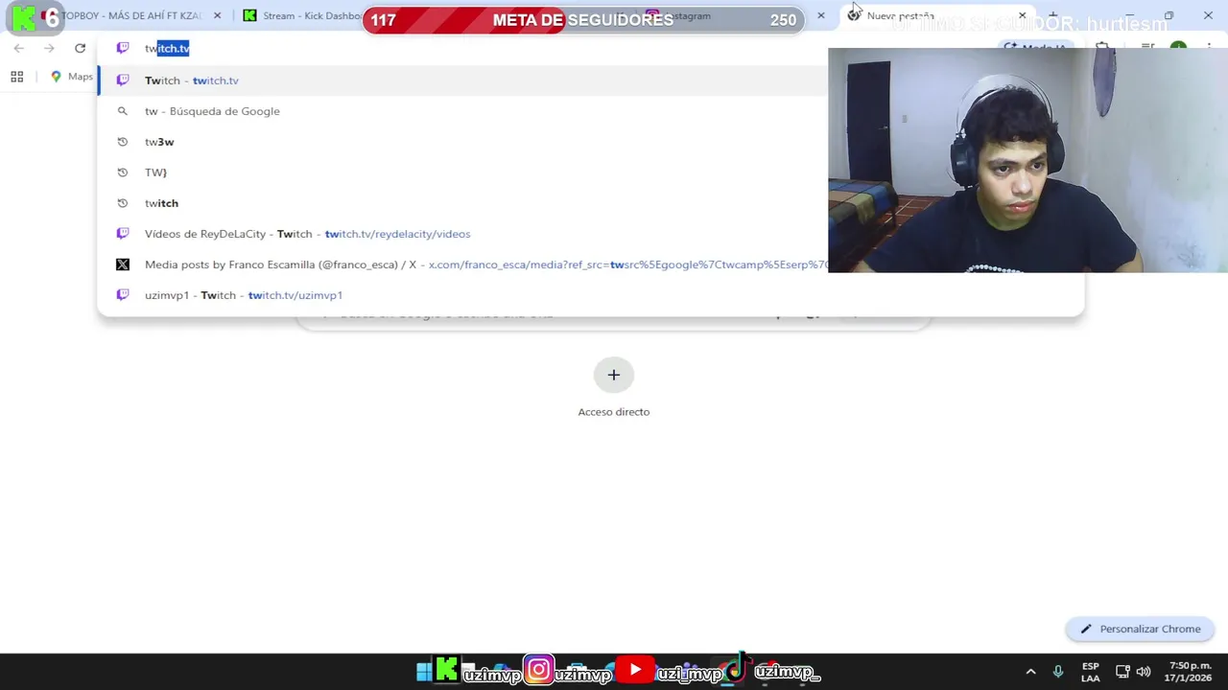
Task: Switch to the Nueva pestaña tab
Action: (x=938, y=15)
